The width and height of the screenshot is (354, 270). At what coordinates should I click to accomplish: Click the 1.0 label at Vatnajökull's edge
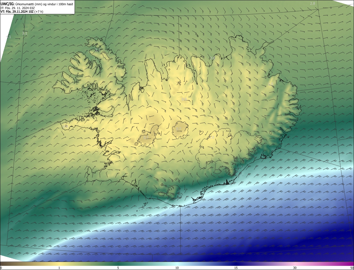pyautogui.click(x=212, y=137)
